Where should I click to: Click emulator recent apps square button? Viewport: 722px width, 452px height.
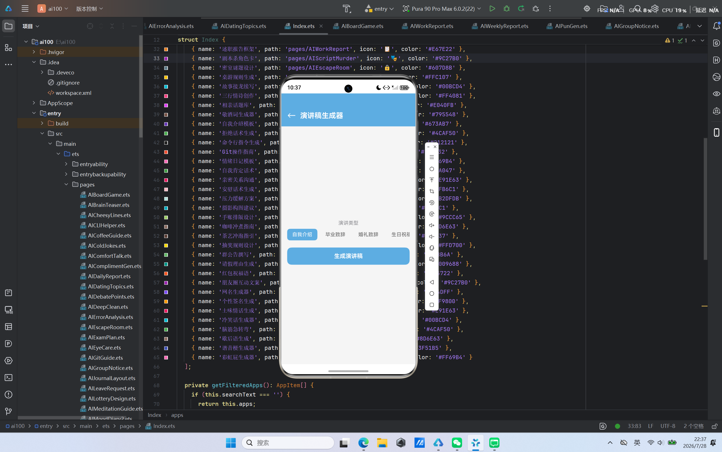click(x=432, y=305)
